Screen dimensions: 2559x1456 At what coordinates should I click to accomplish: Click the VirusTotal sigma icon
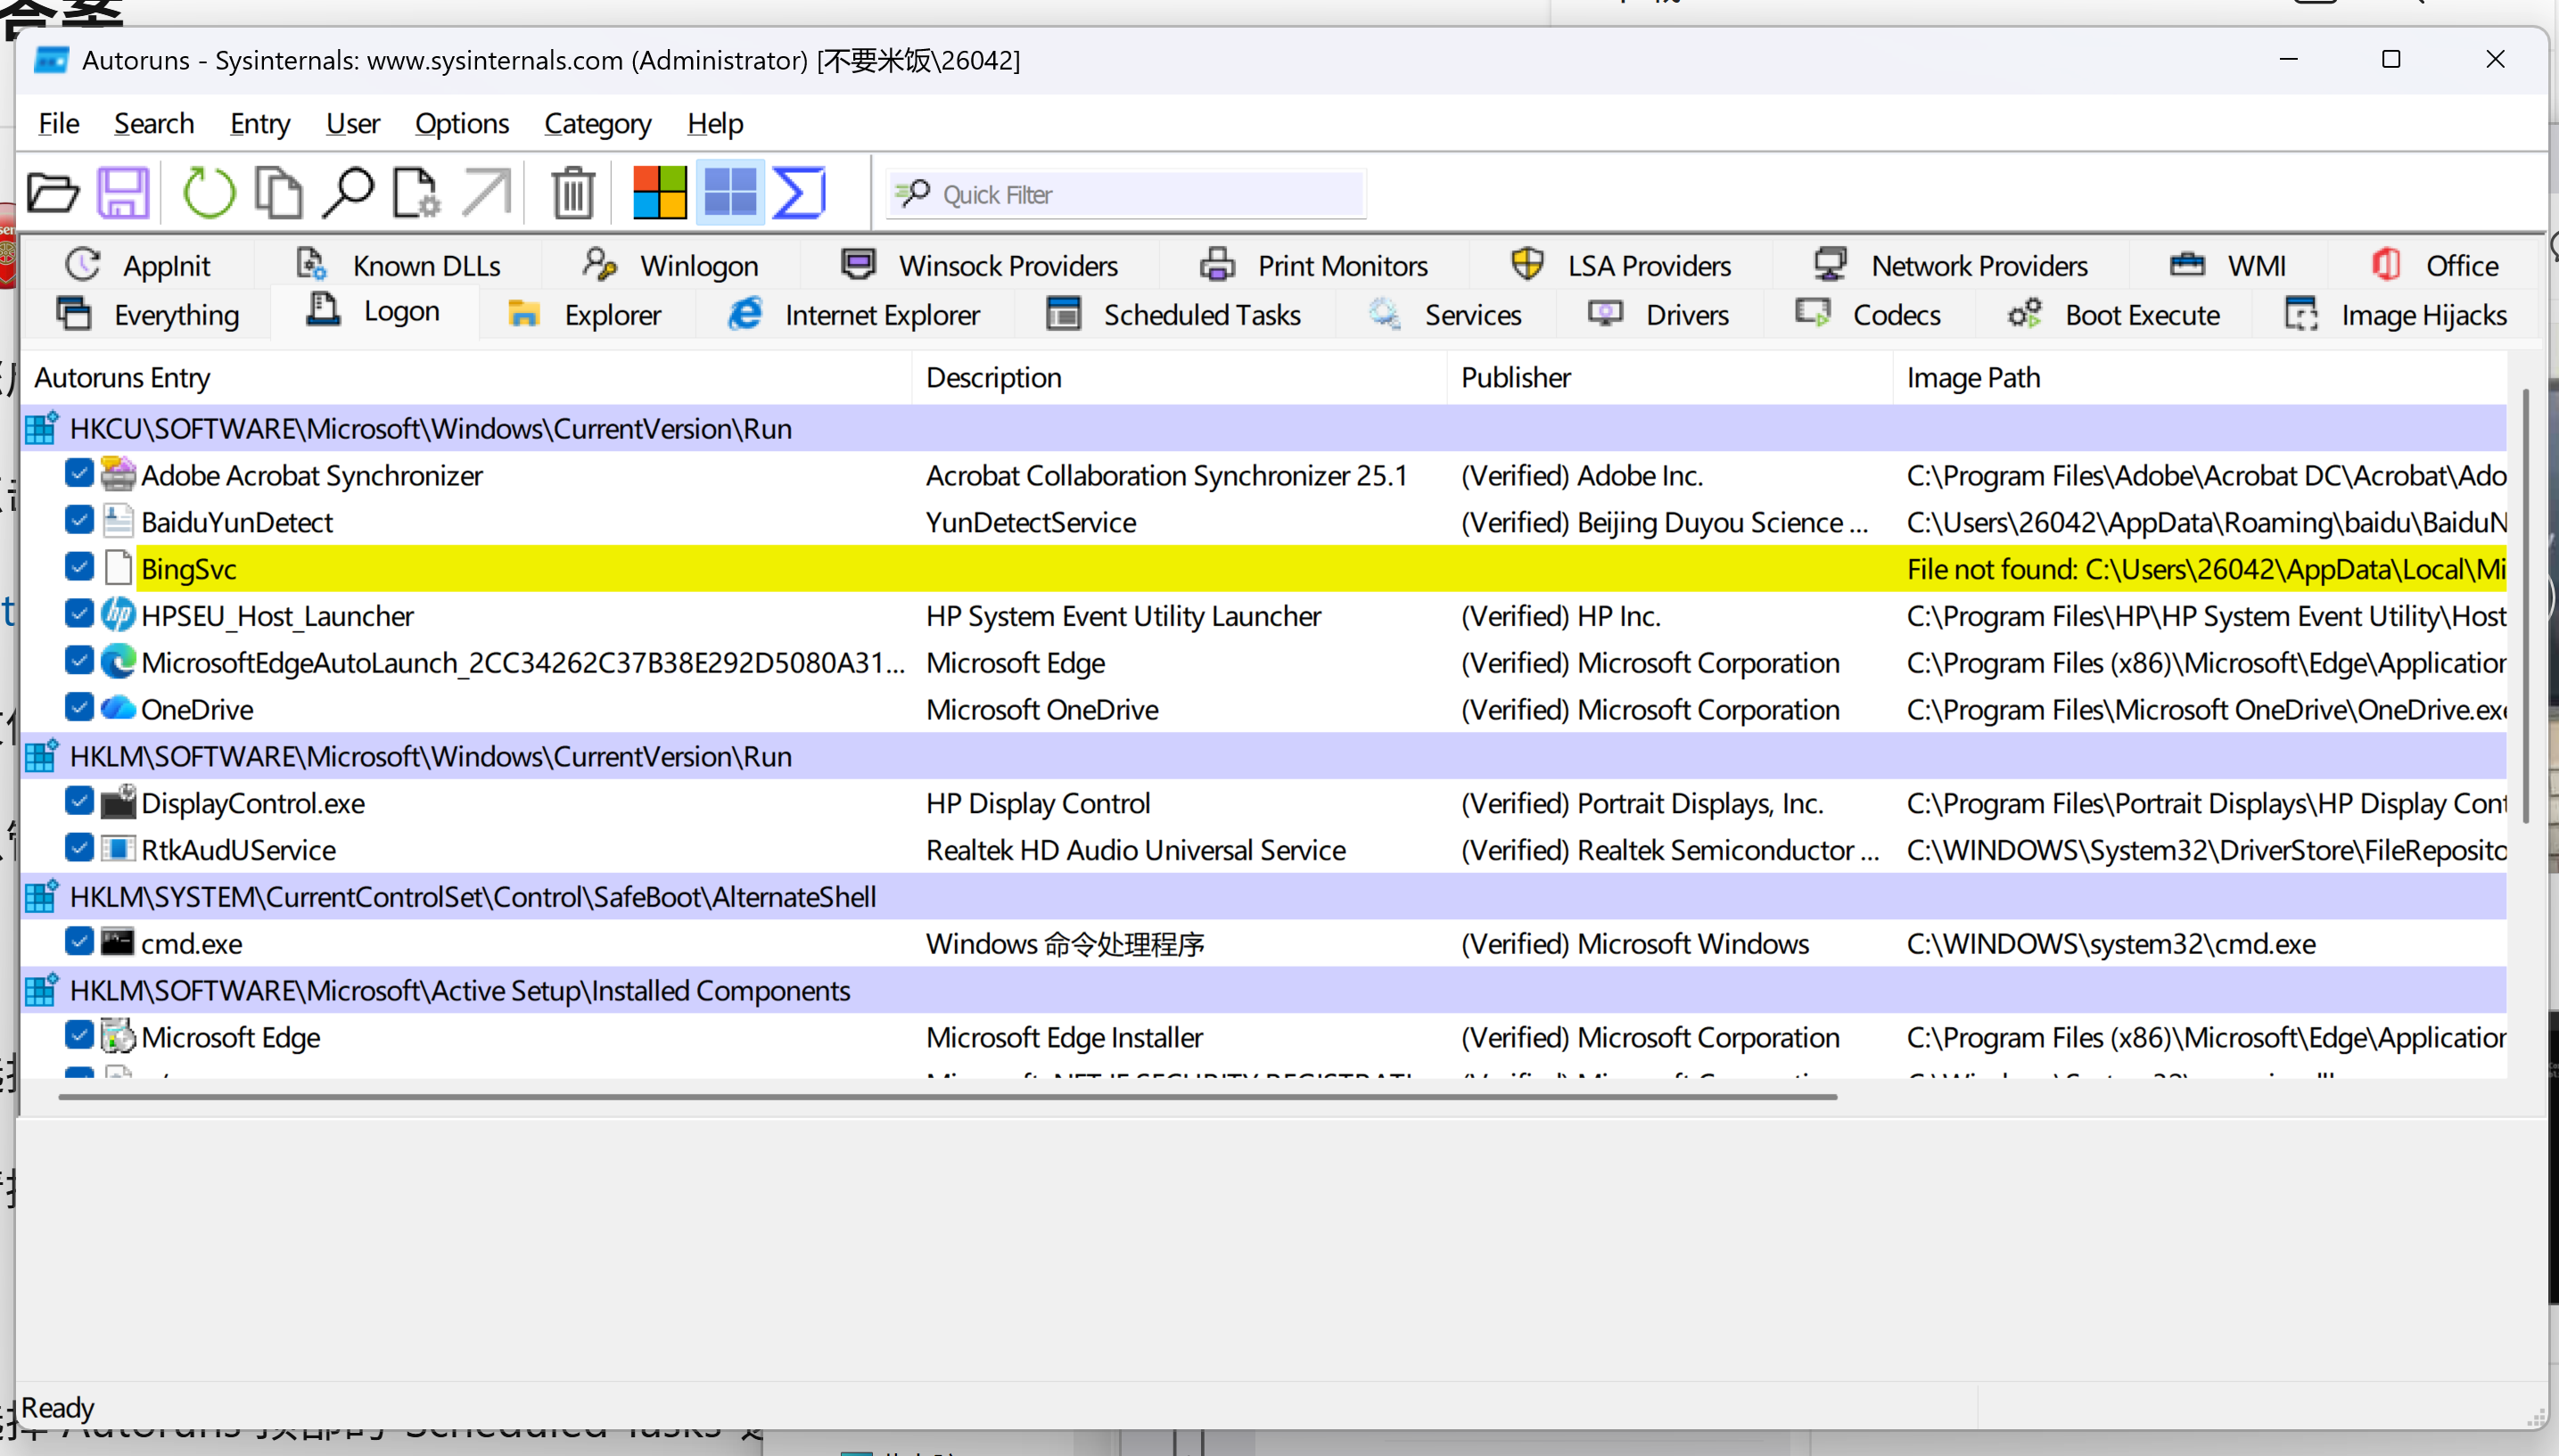[x=799, y=192]
